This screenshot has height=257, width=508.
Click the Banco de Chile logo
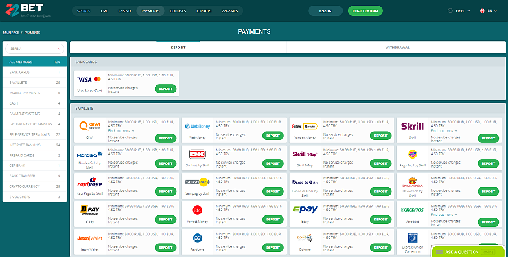[305, 182]
